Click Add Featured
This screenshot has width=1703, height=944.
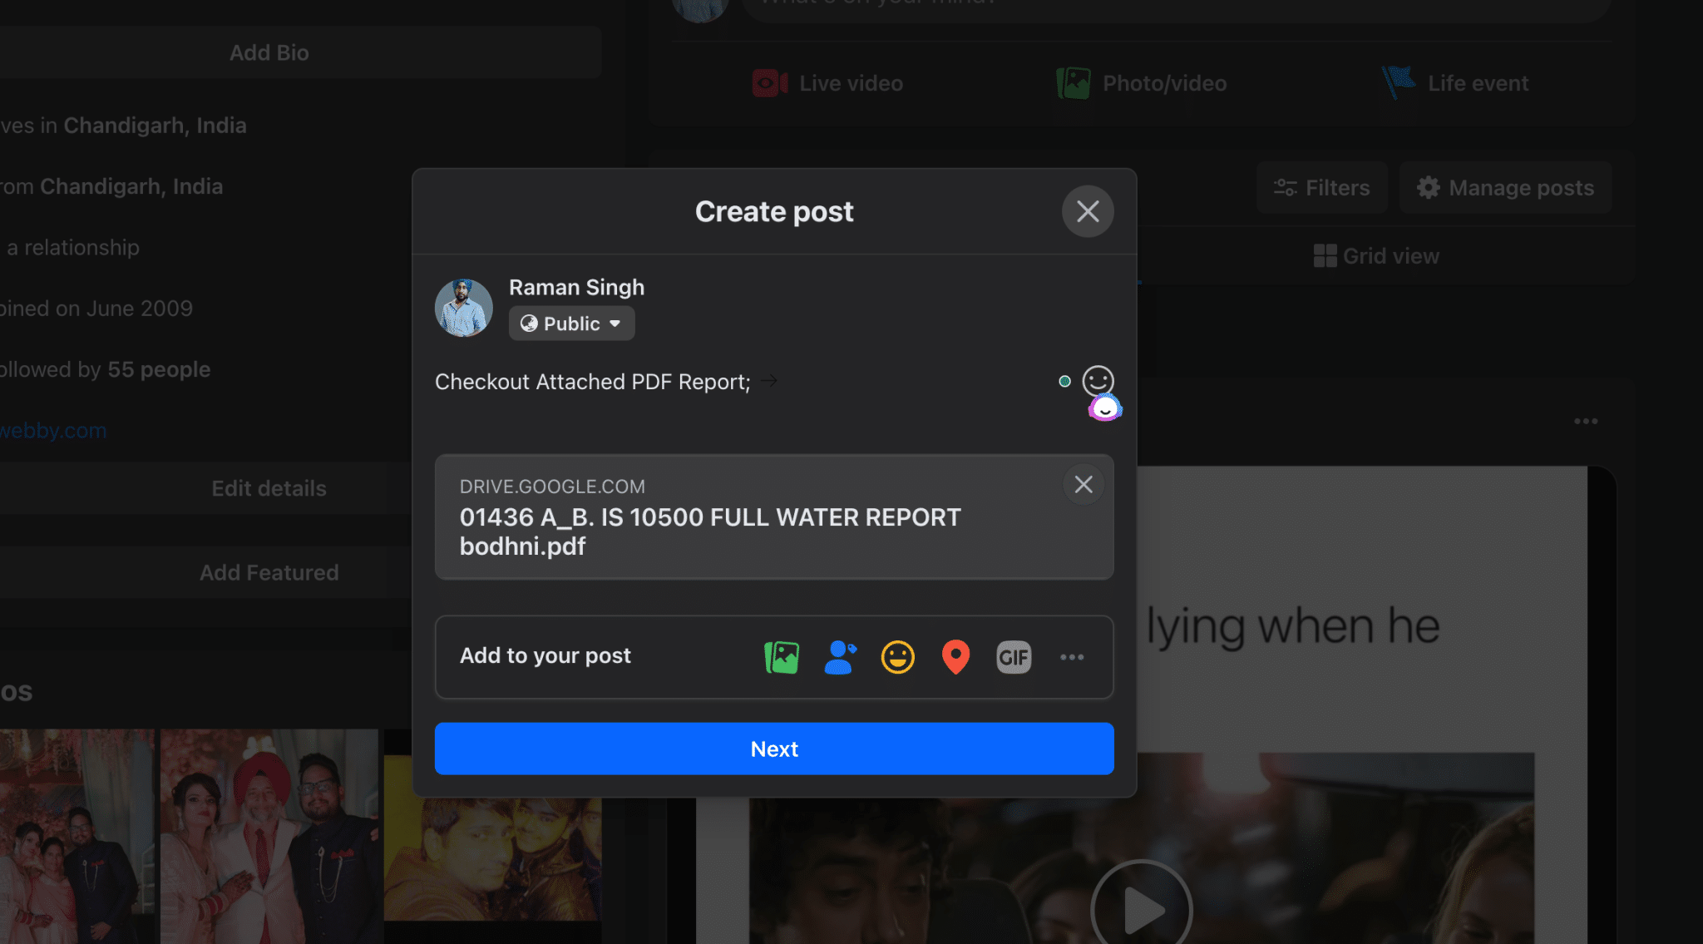coord(269,572)
